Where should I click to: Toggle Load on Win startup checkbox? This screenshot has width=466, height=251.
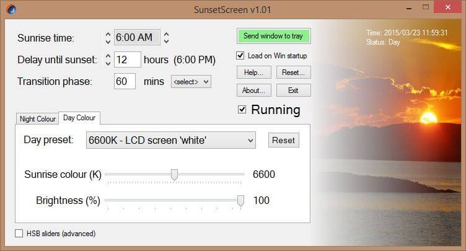coord(240,56)
